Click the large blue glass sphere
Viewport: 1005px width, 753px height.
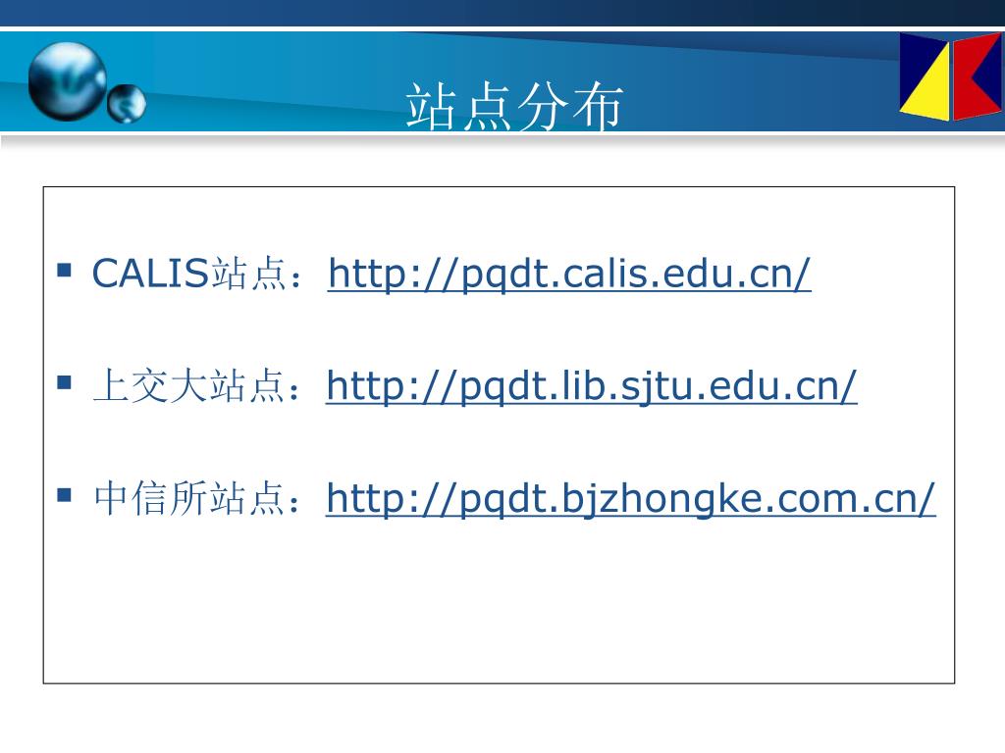point(68,81)
